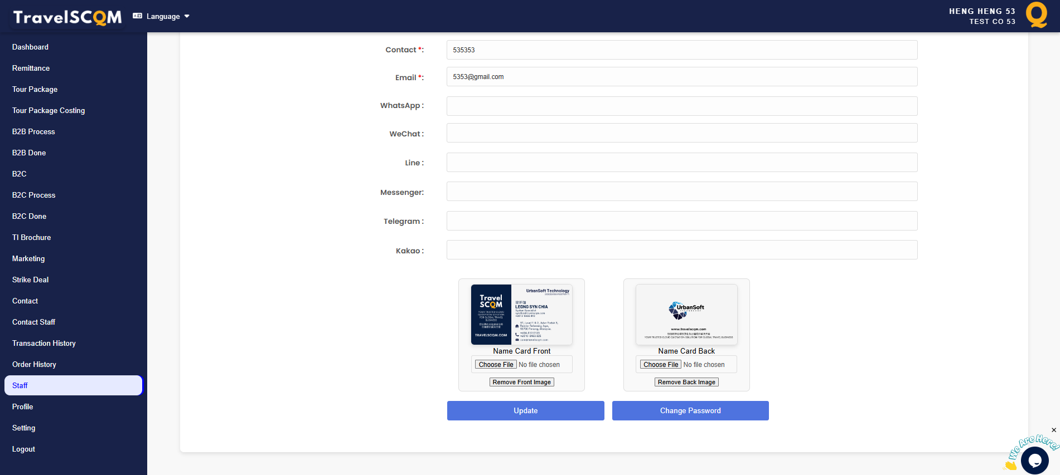This screenshot has width=1060, height=475.
Task: Expand the Language dropdown
Action: pyautogui.click(x=162, y=17)
